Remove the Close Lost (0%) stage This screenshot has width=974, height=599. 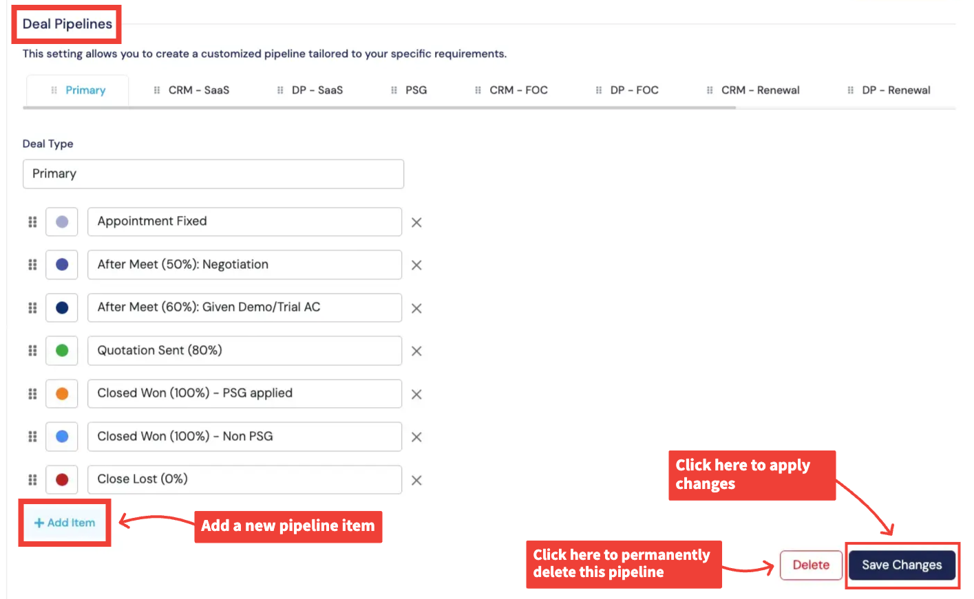(x=416, y=479)
